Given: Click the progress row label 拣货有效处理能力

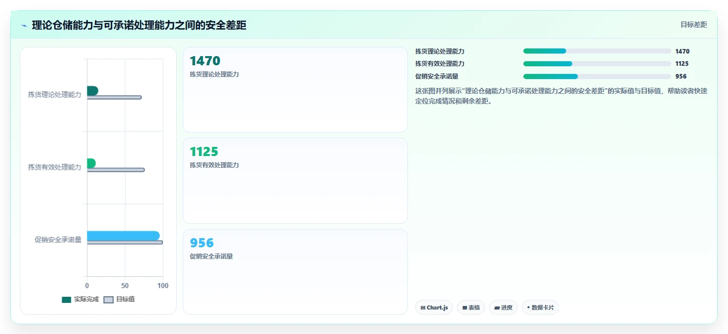Looking at the screenshot, I should [x=440, y=64].
